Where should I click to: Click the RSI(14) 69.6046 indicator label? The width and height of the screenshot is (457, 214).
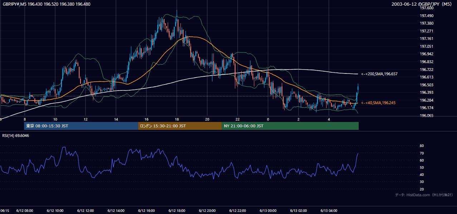[16, 136]
